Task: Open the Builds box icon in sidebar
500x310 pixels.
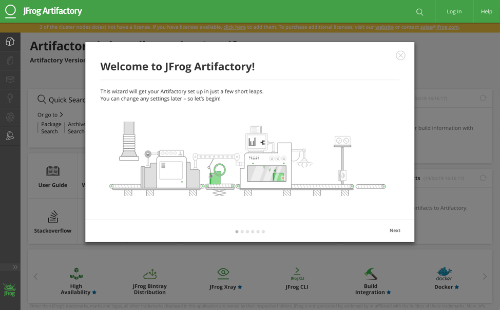Action: [10, 79]
